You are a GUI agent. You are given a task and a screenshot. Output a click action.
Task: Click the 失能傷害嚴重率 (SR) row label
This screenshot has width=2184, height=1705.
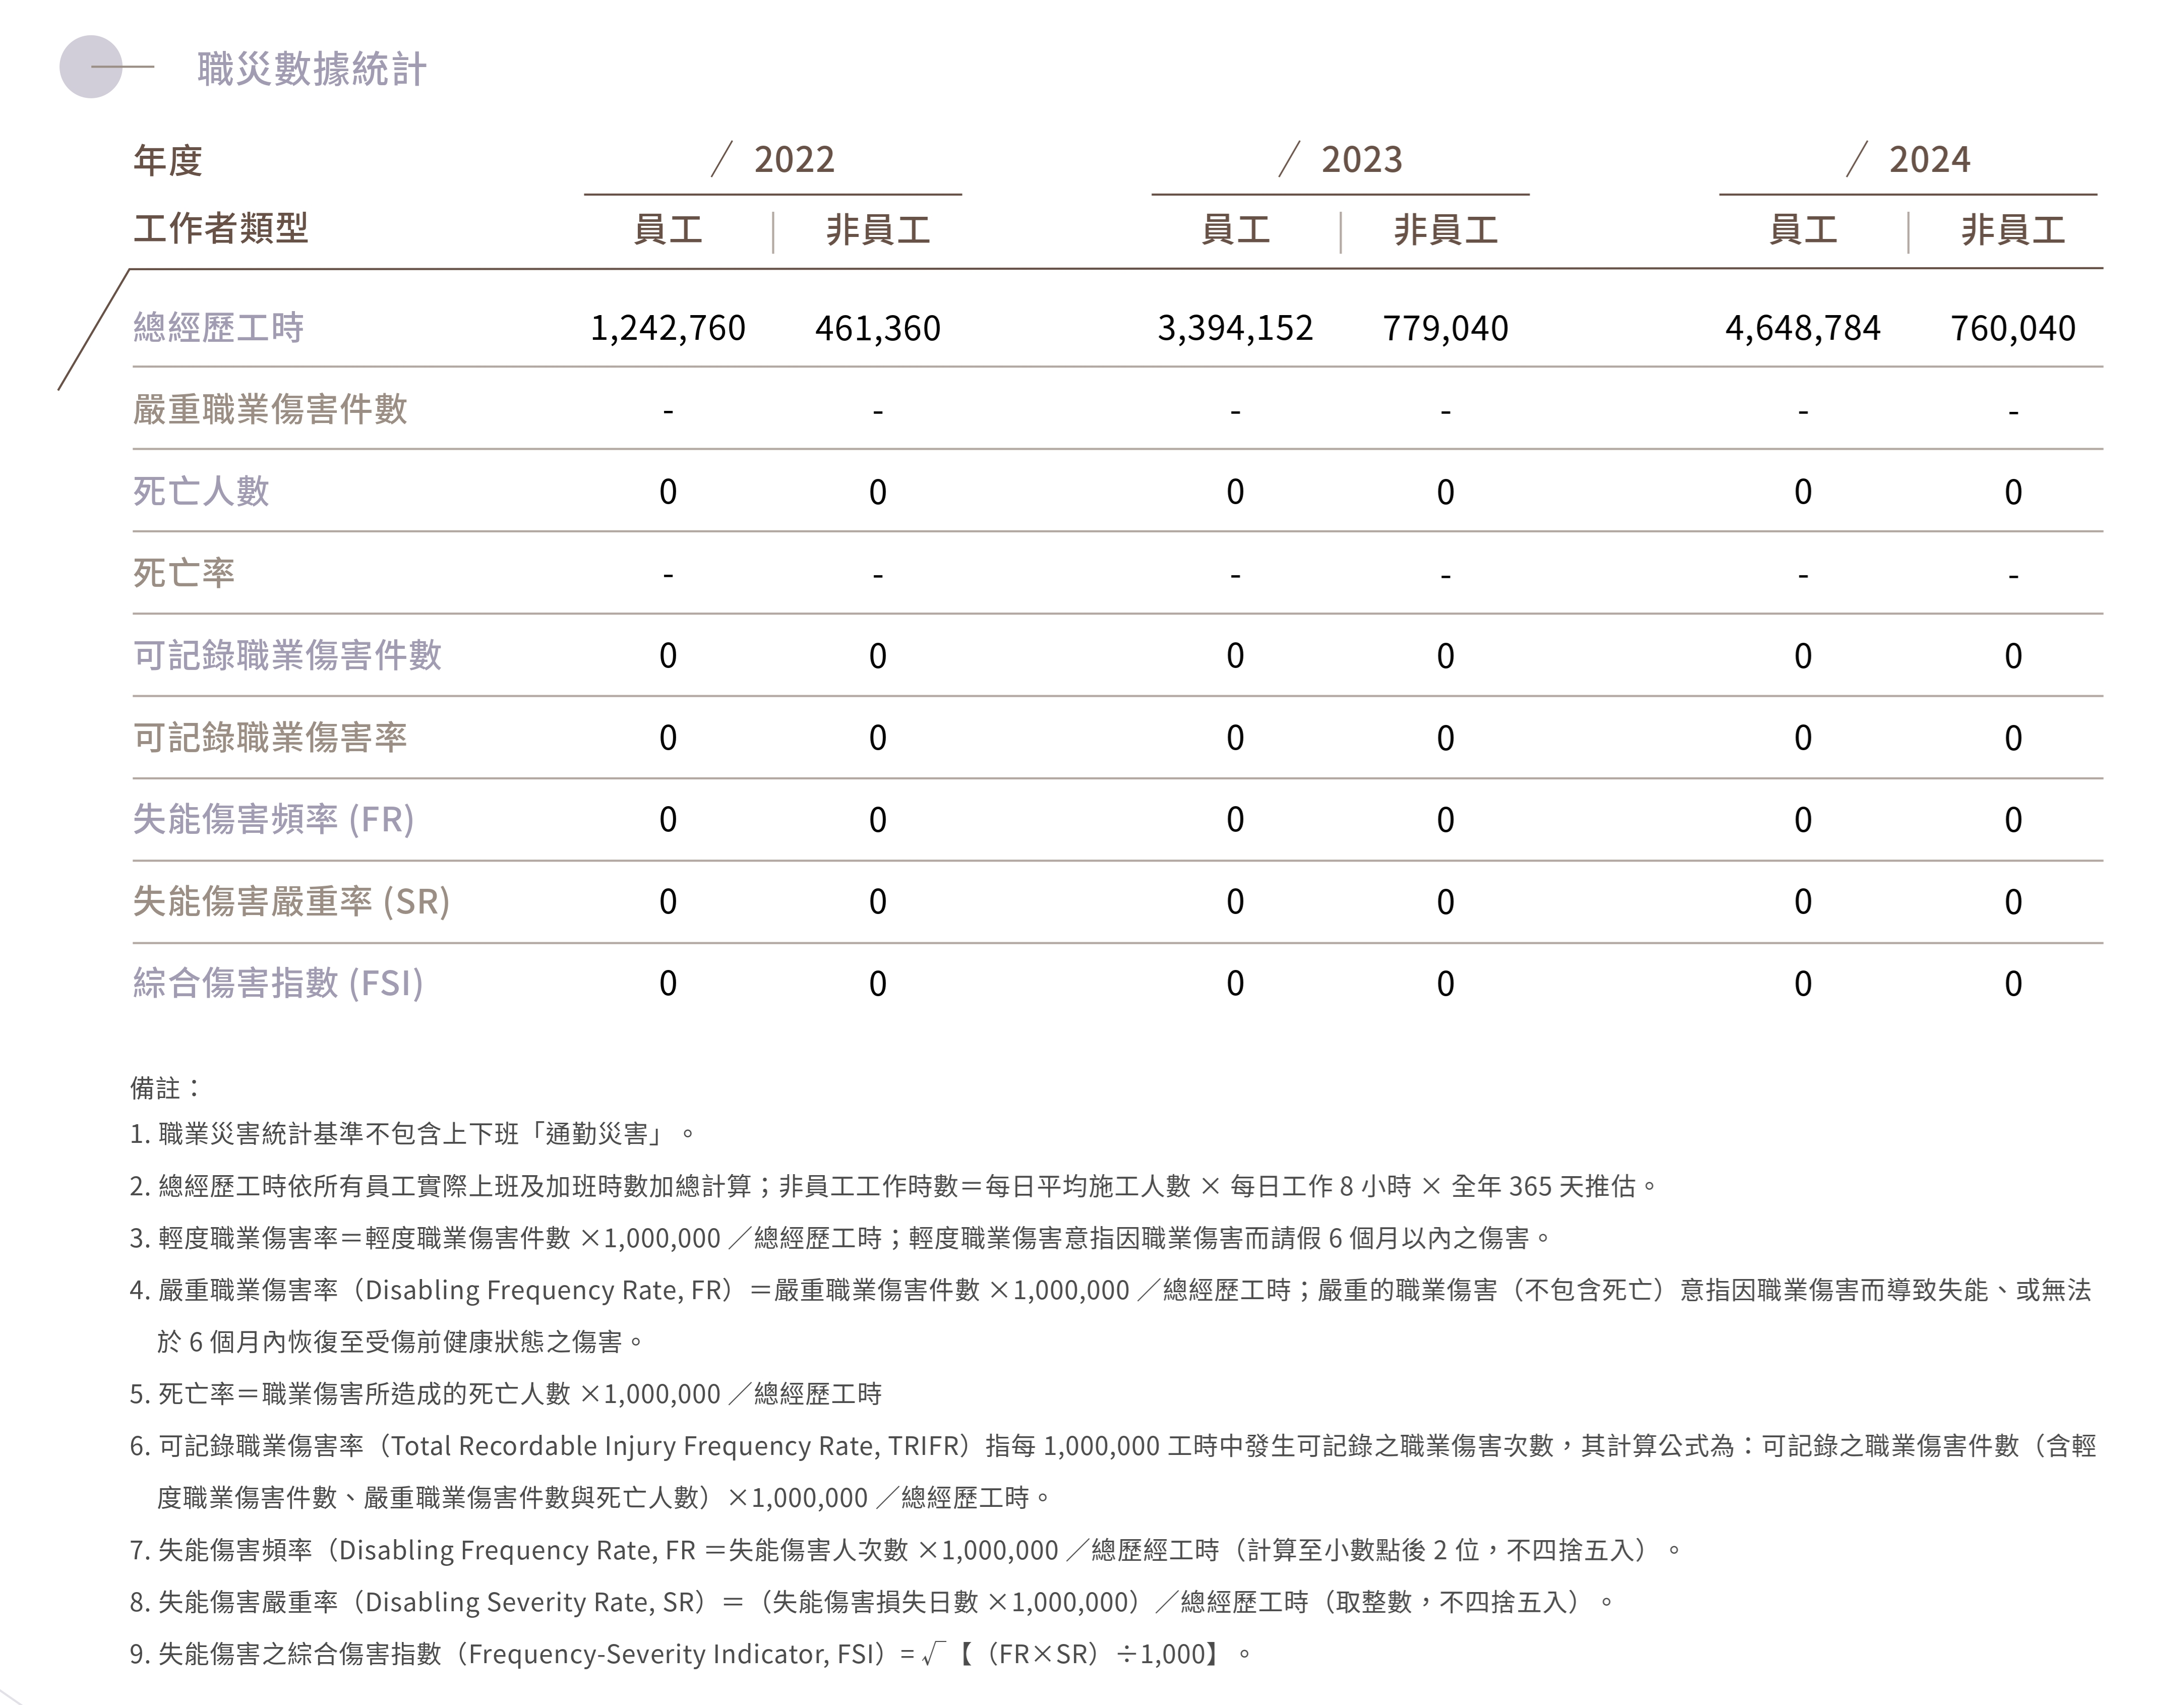tap(291, 902)
